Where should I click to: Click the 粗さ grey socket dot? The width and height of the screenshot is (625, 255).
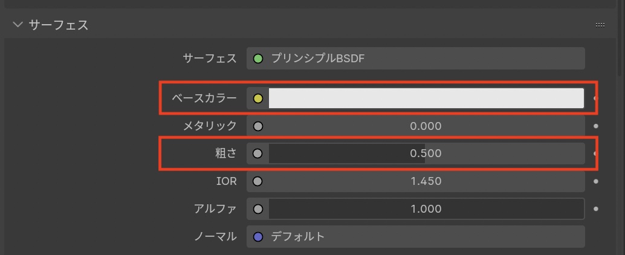[x=258, y=153]
